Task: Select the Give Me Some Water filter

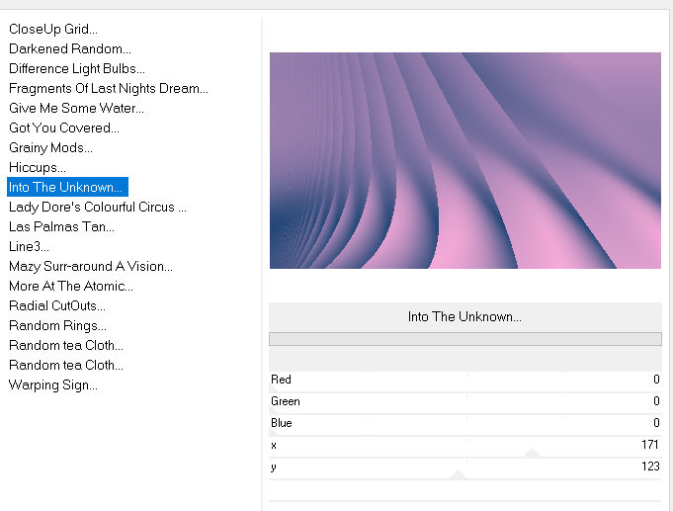Action: point(76,109)
